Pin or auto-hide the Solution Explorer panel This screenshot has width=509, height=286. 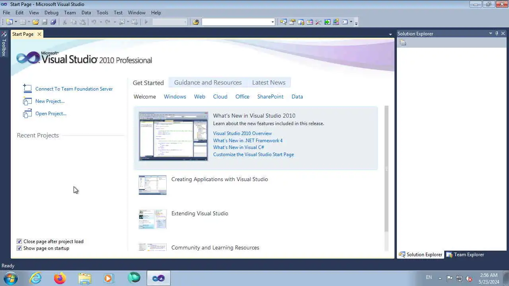click(x=497, y=34)
